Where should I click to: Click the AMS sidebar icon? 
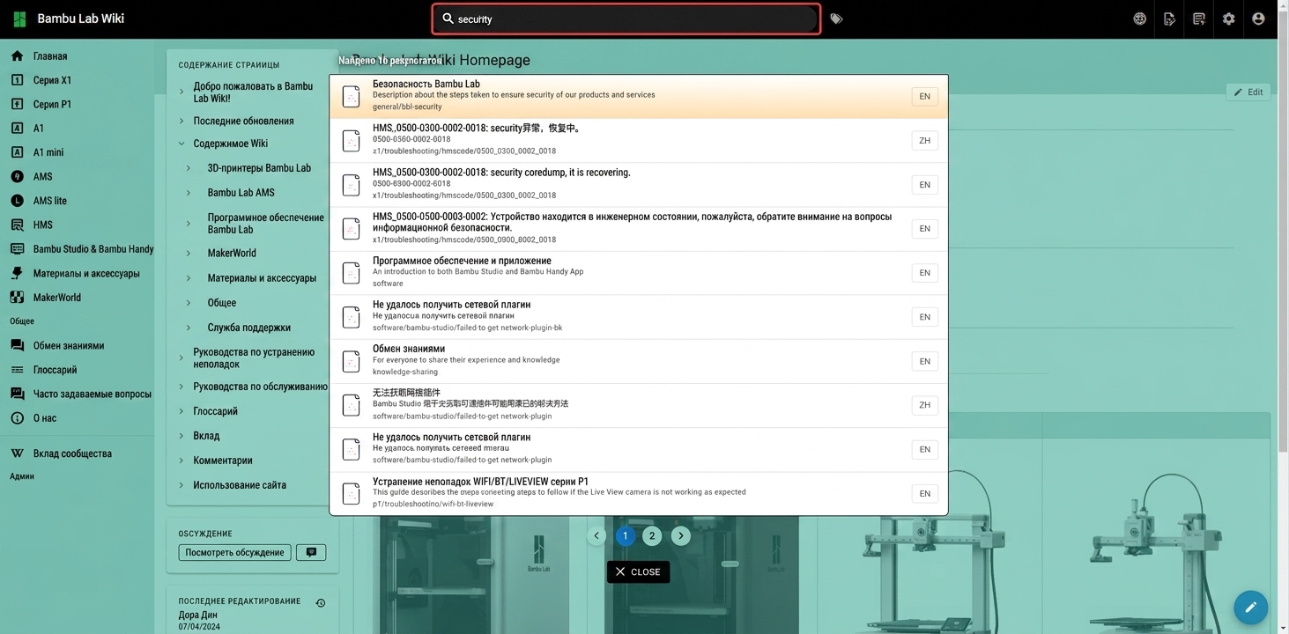tap(17, 176)
